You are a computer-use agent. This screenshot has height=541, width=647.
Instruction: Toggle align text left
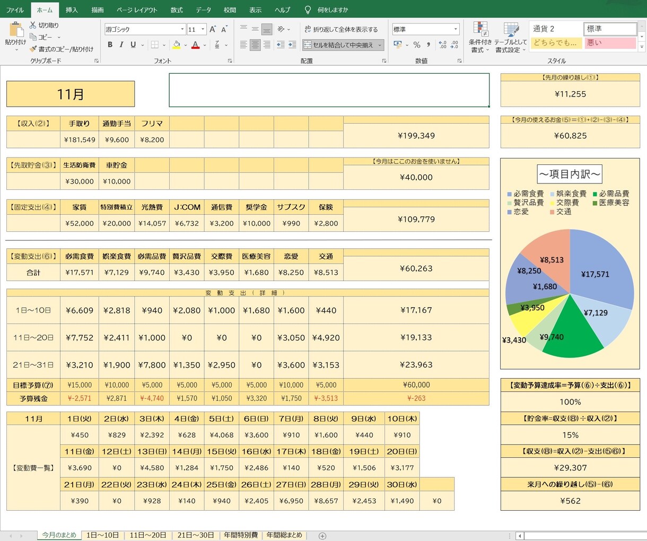[243, 45]
